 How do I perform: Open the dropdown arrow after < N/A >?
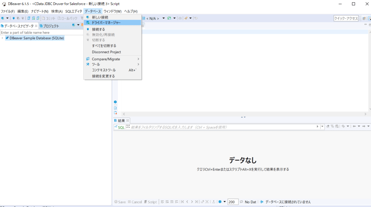click(164, 18)
